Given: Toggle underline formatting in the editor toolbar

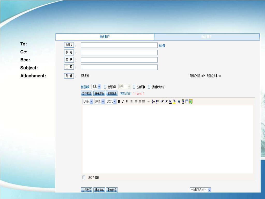Looking at the screenshot, I should click(127, 102).
